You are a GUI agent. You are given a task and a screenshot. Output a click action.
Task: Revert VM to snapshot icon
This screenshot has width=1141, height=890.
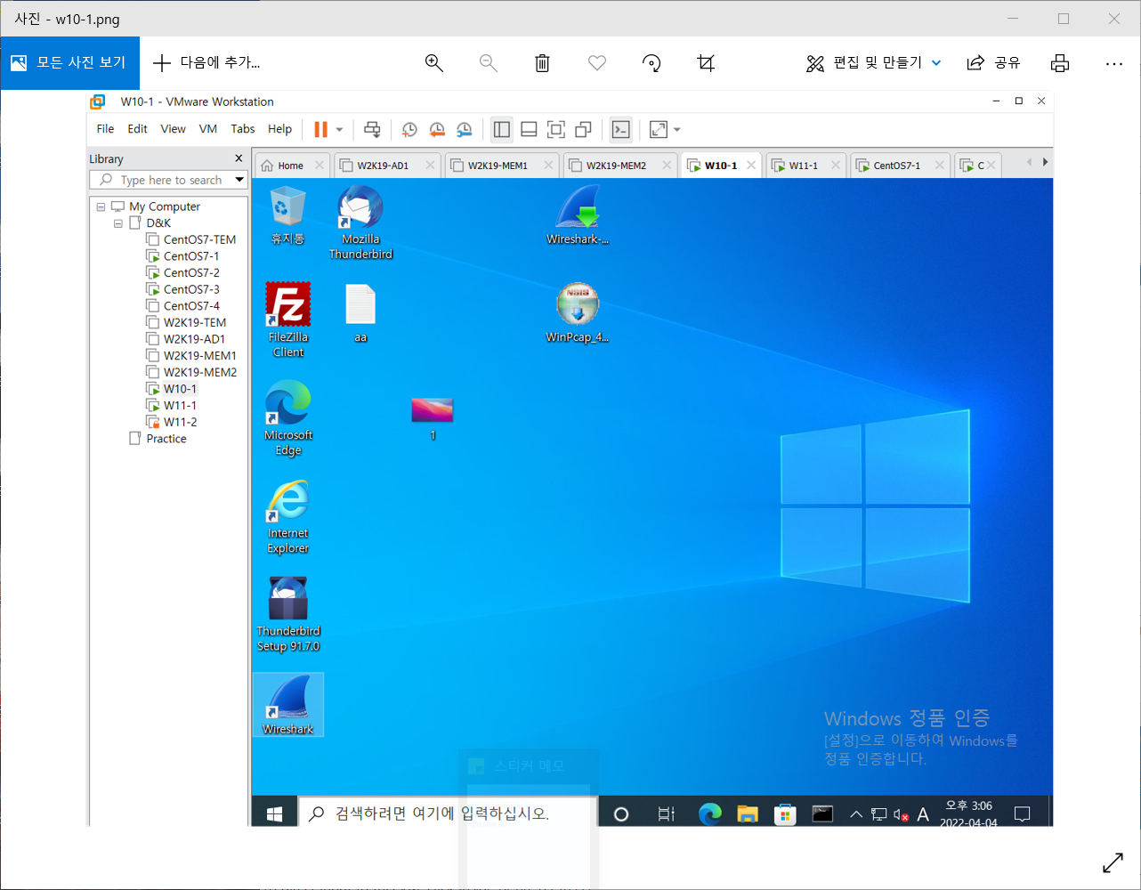(x=437, y=129)
